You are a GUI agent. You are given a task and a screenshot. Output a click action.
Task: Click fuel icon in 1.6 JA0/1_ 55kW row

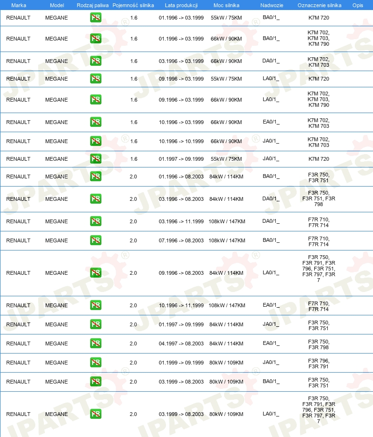click(95, 159)
